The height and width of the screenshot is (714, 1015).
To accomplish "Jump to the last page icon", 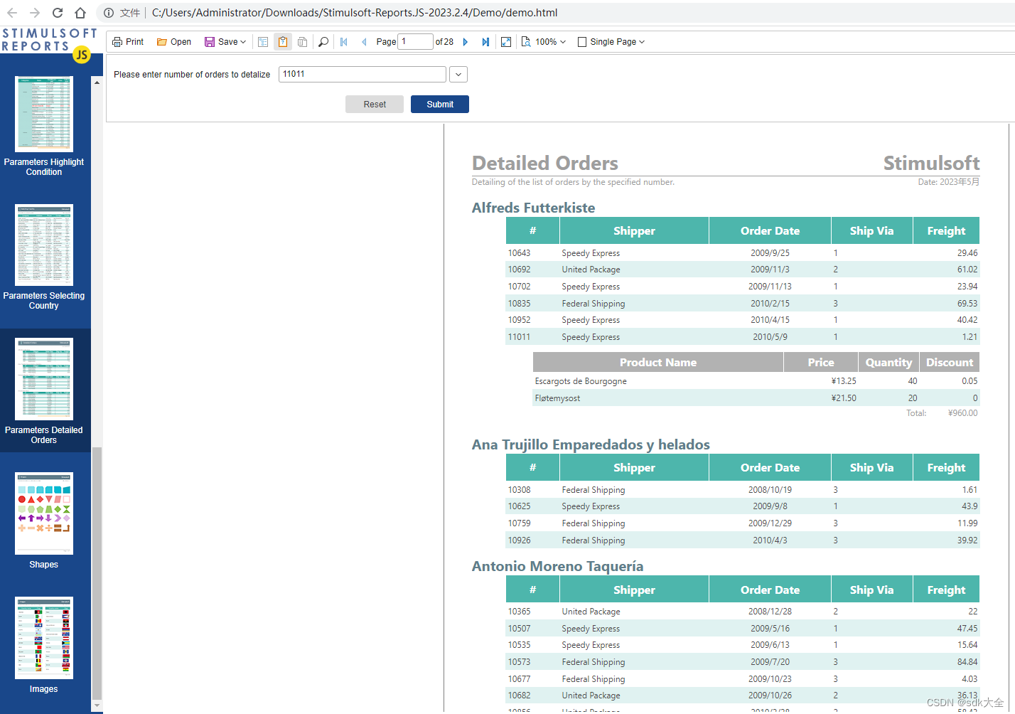I will pos(485,41).
